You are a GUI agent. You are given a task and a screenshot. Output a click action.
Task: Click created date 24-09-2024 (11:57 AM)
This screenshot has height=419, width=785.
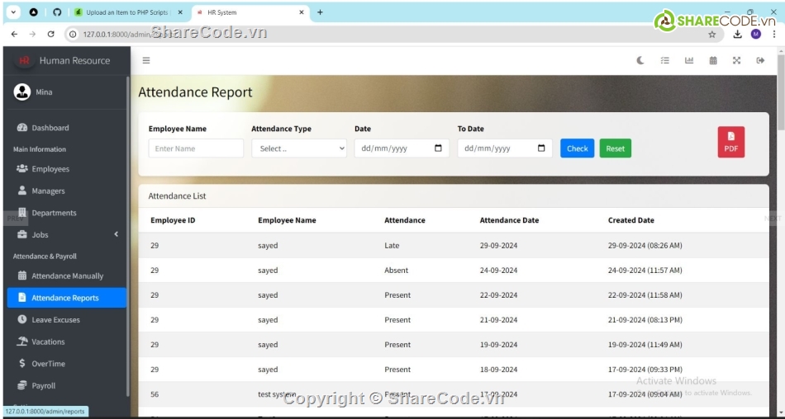tap(645, 271)
